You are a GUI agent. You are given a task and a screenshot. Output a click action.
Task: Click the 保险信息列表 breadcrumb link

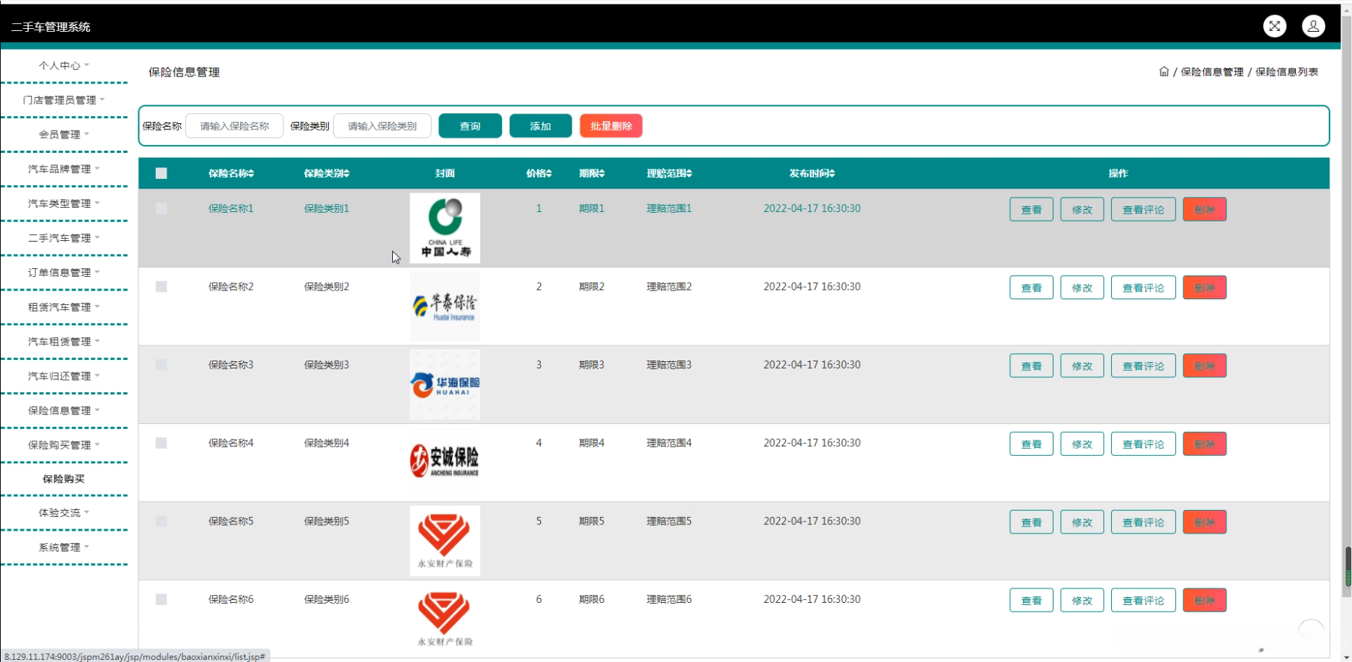[1287, 72]
